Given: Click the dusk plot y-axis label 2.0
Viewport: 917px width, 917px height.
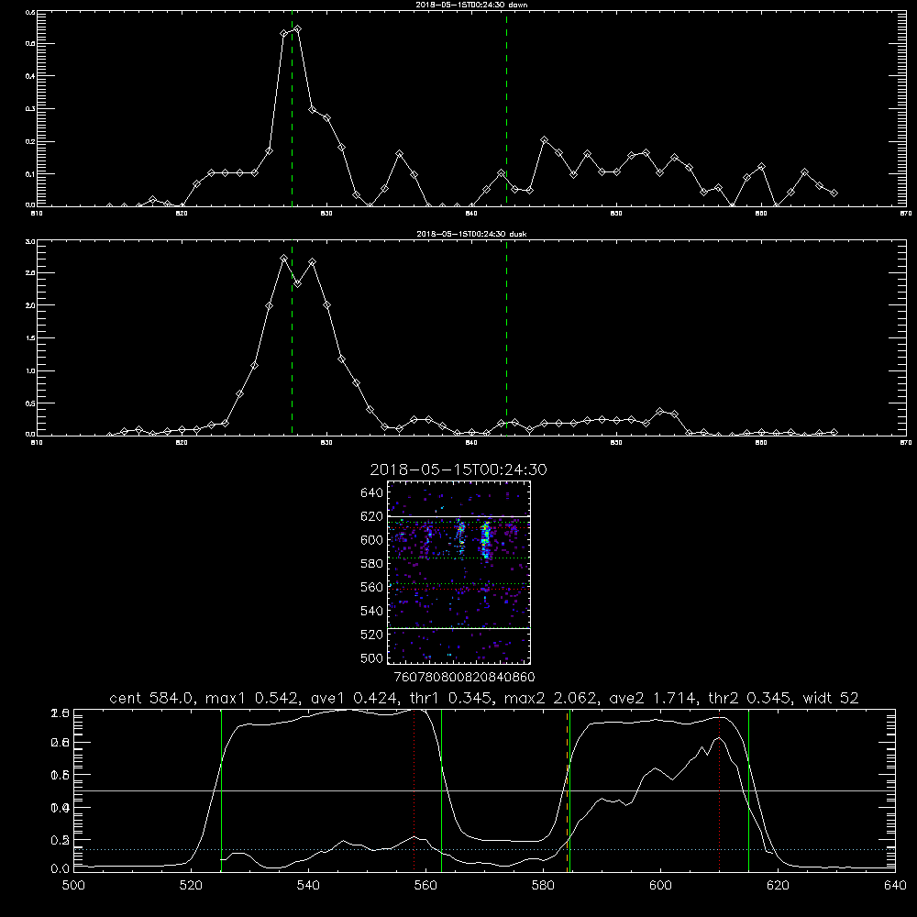Looking at the screenshot, I should [x=31, y=305].
